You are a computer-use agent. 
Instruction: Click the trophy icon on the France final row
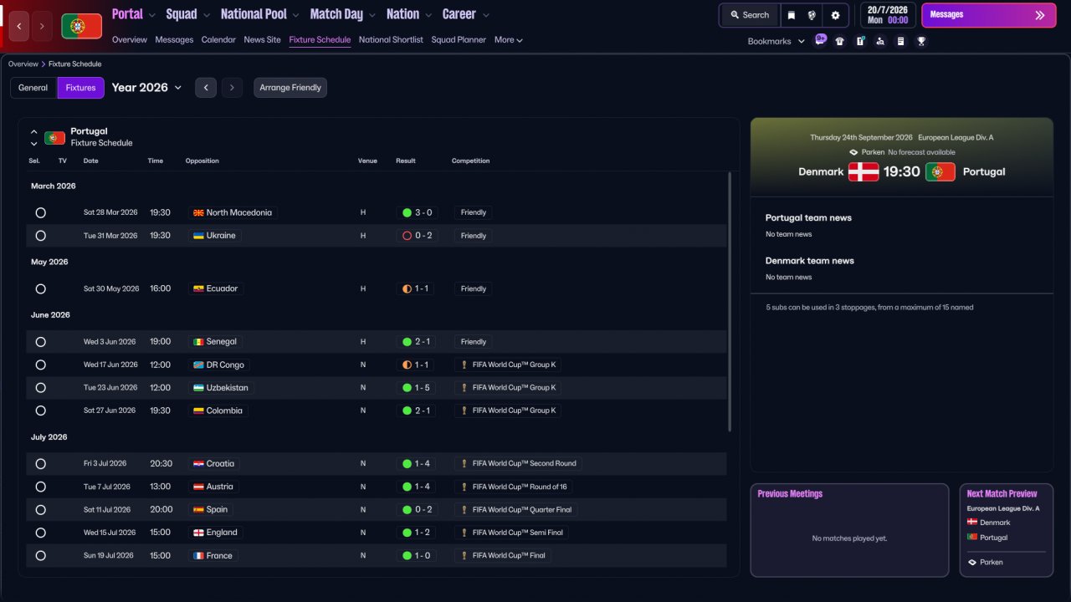[x=464, y=556]
